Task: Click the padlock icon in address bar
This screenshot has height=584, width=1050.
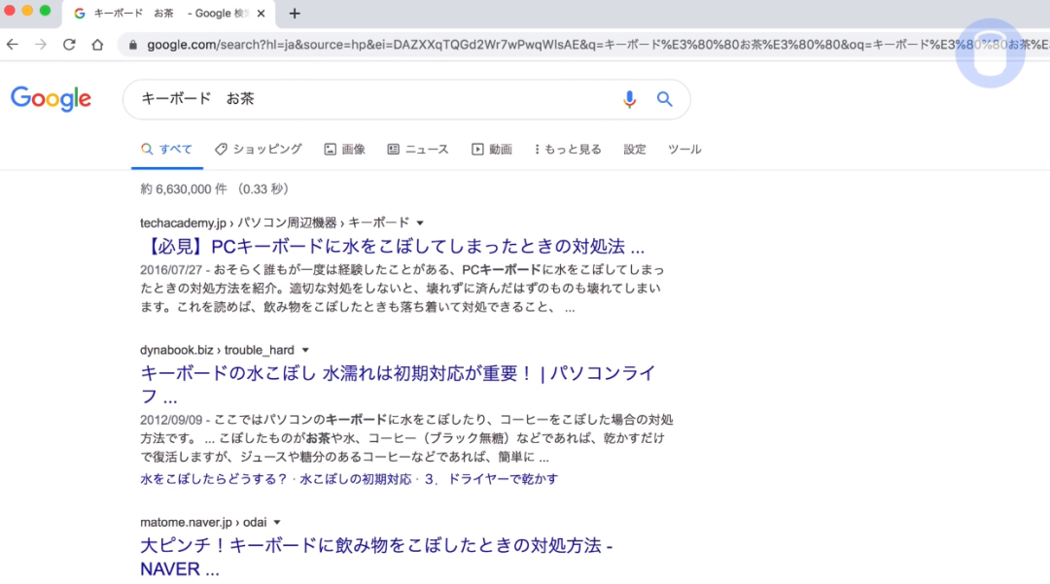Action: pyautogui.click(x=132, y=45)
